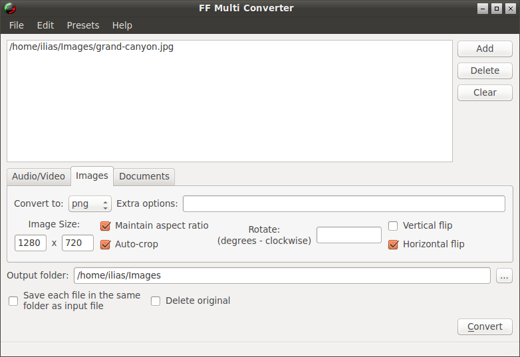Enable the Vertical flip checkbox

tap(393, 226)
